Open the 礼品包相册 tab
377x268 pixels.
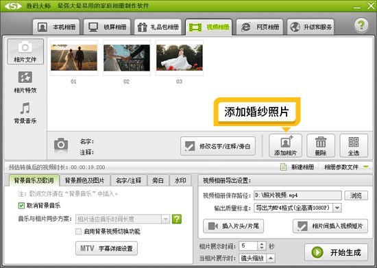158,27
